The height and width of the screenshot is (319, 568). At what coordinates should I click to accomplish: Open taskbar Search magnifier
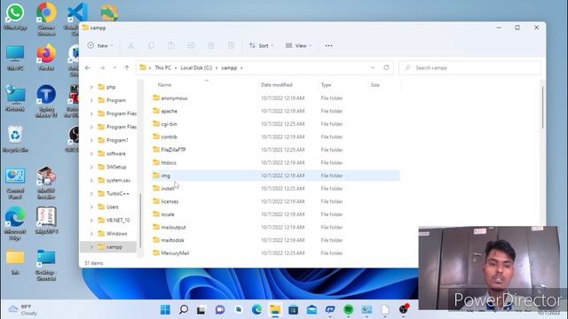(184, 309)
